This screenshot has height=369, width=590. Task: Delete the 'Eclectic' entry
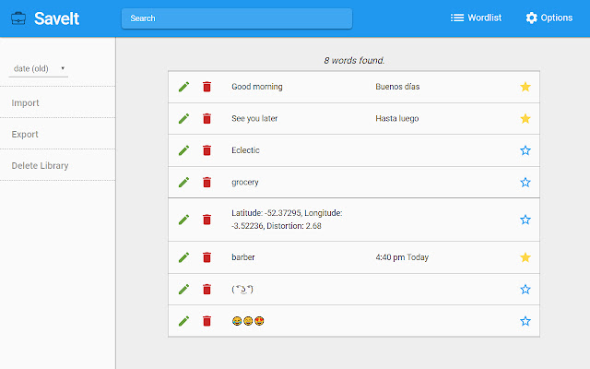[206, 150]
